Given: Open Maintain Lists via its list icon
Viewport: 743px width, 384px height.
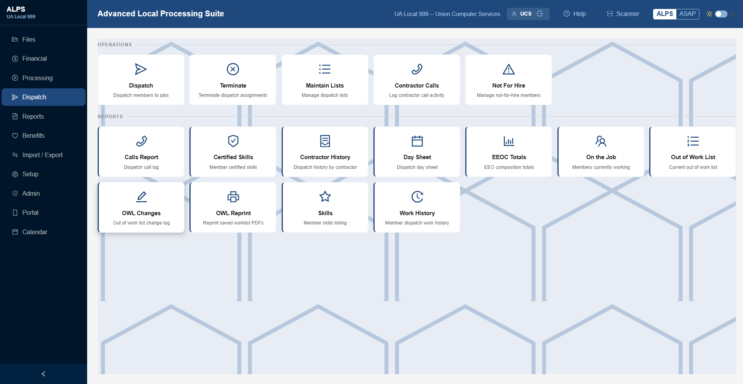Looking at the screenshot, I should 325,69.
